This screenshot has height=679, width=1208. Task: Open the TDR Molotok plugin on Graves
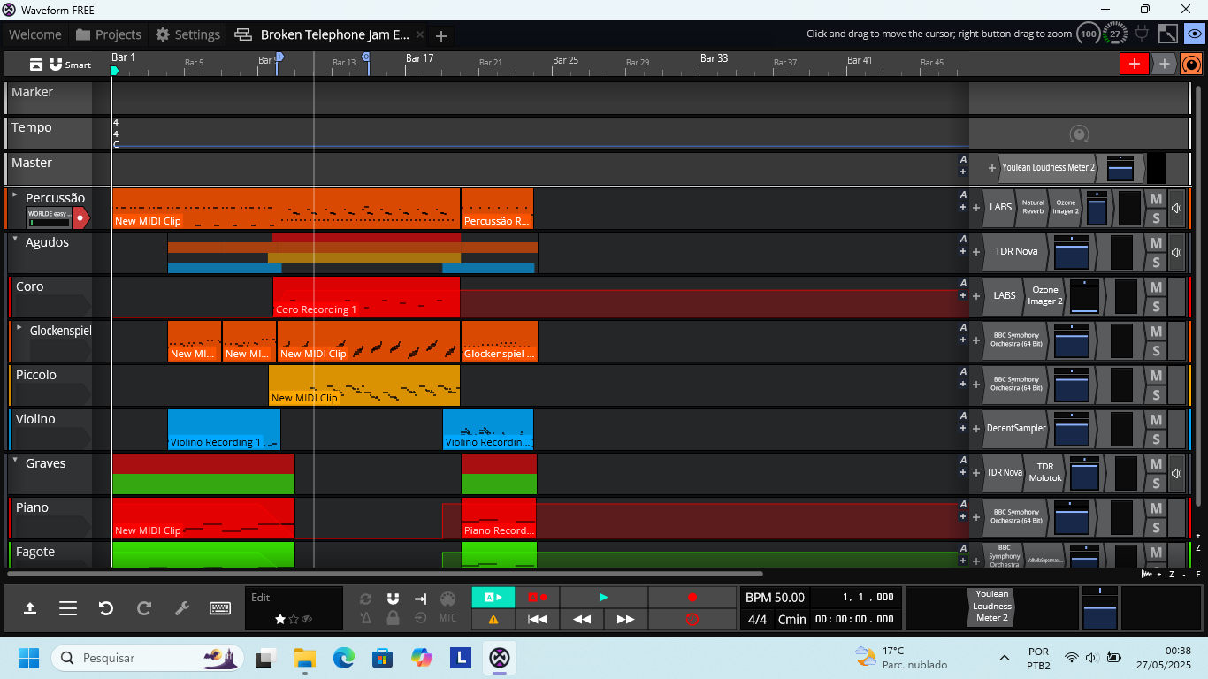[x=1045, y=472]
